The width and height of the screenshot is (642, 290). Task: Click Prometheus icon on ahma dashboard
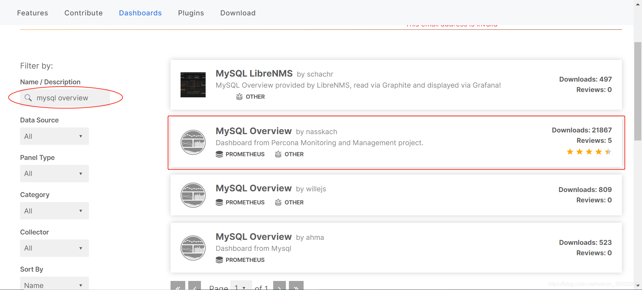click(x=219, y=260)
